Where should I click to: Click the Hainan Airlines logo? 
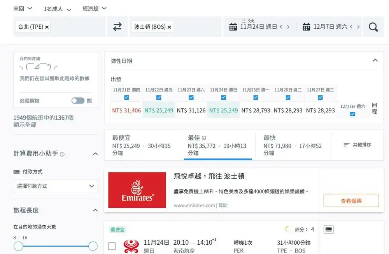[131, 246]
